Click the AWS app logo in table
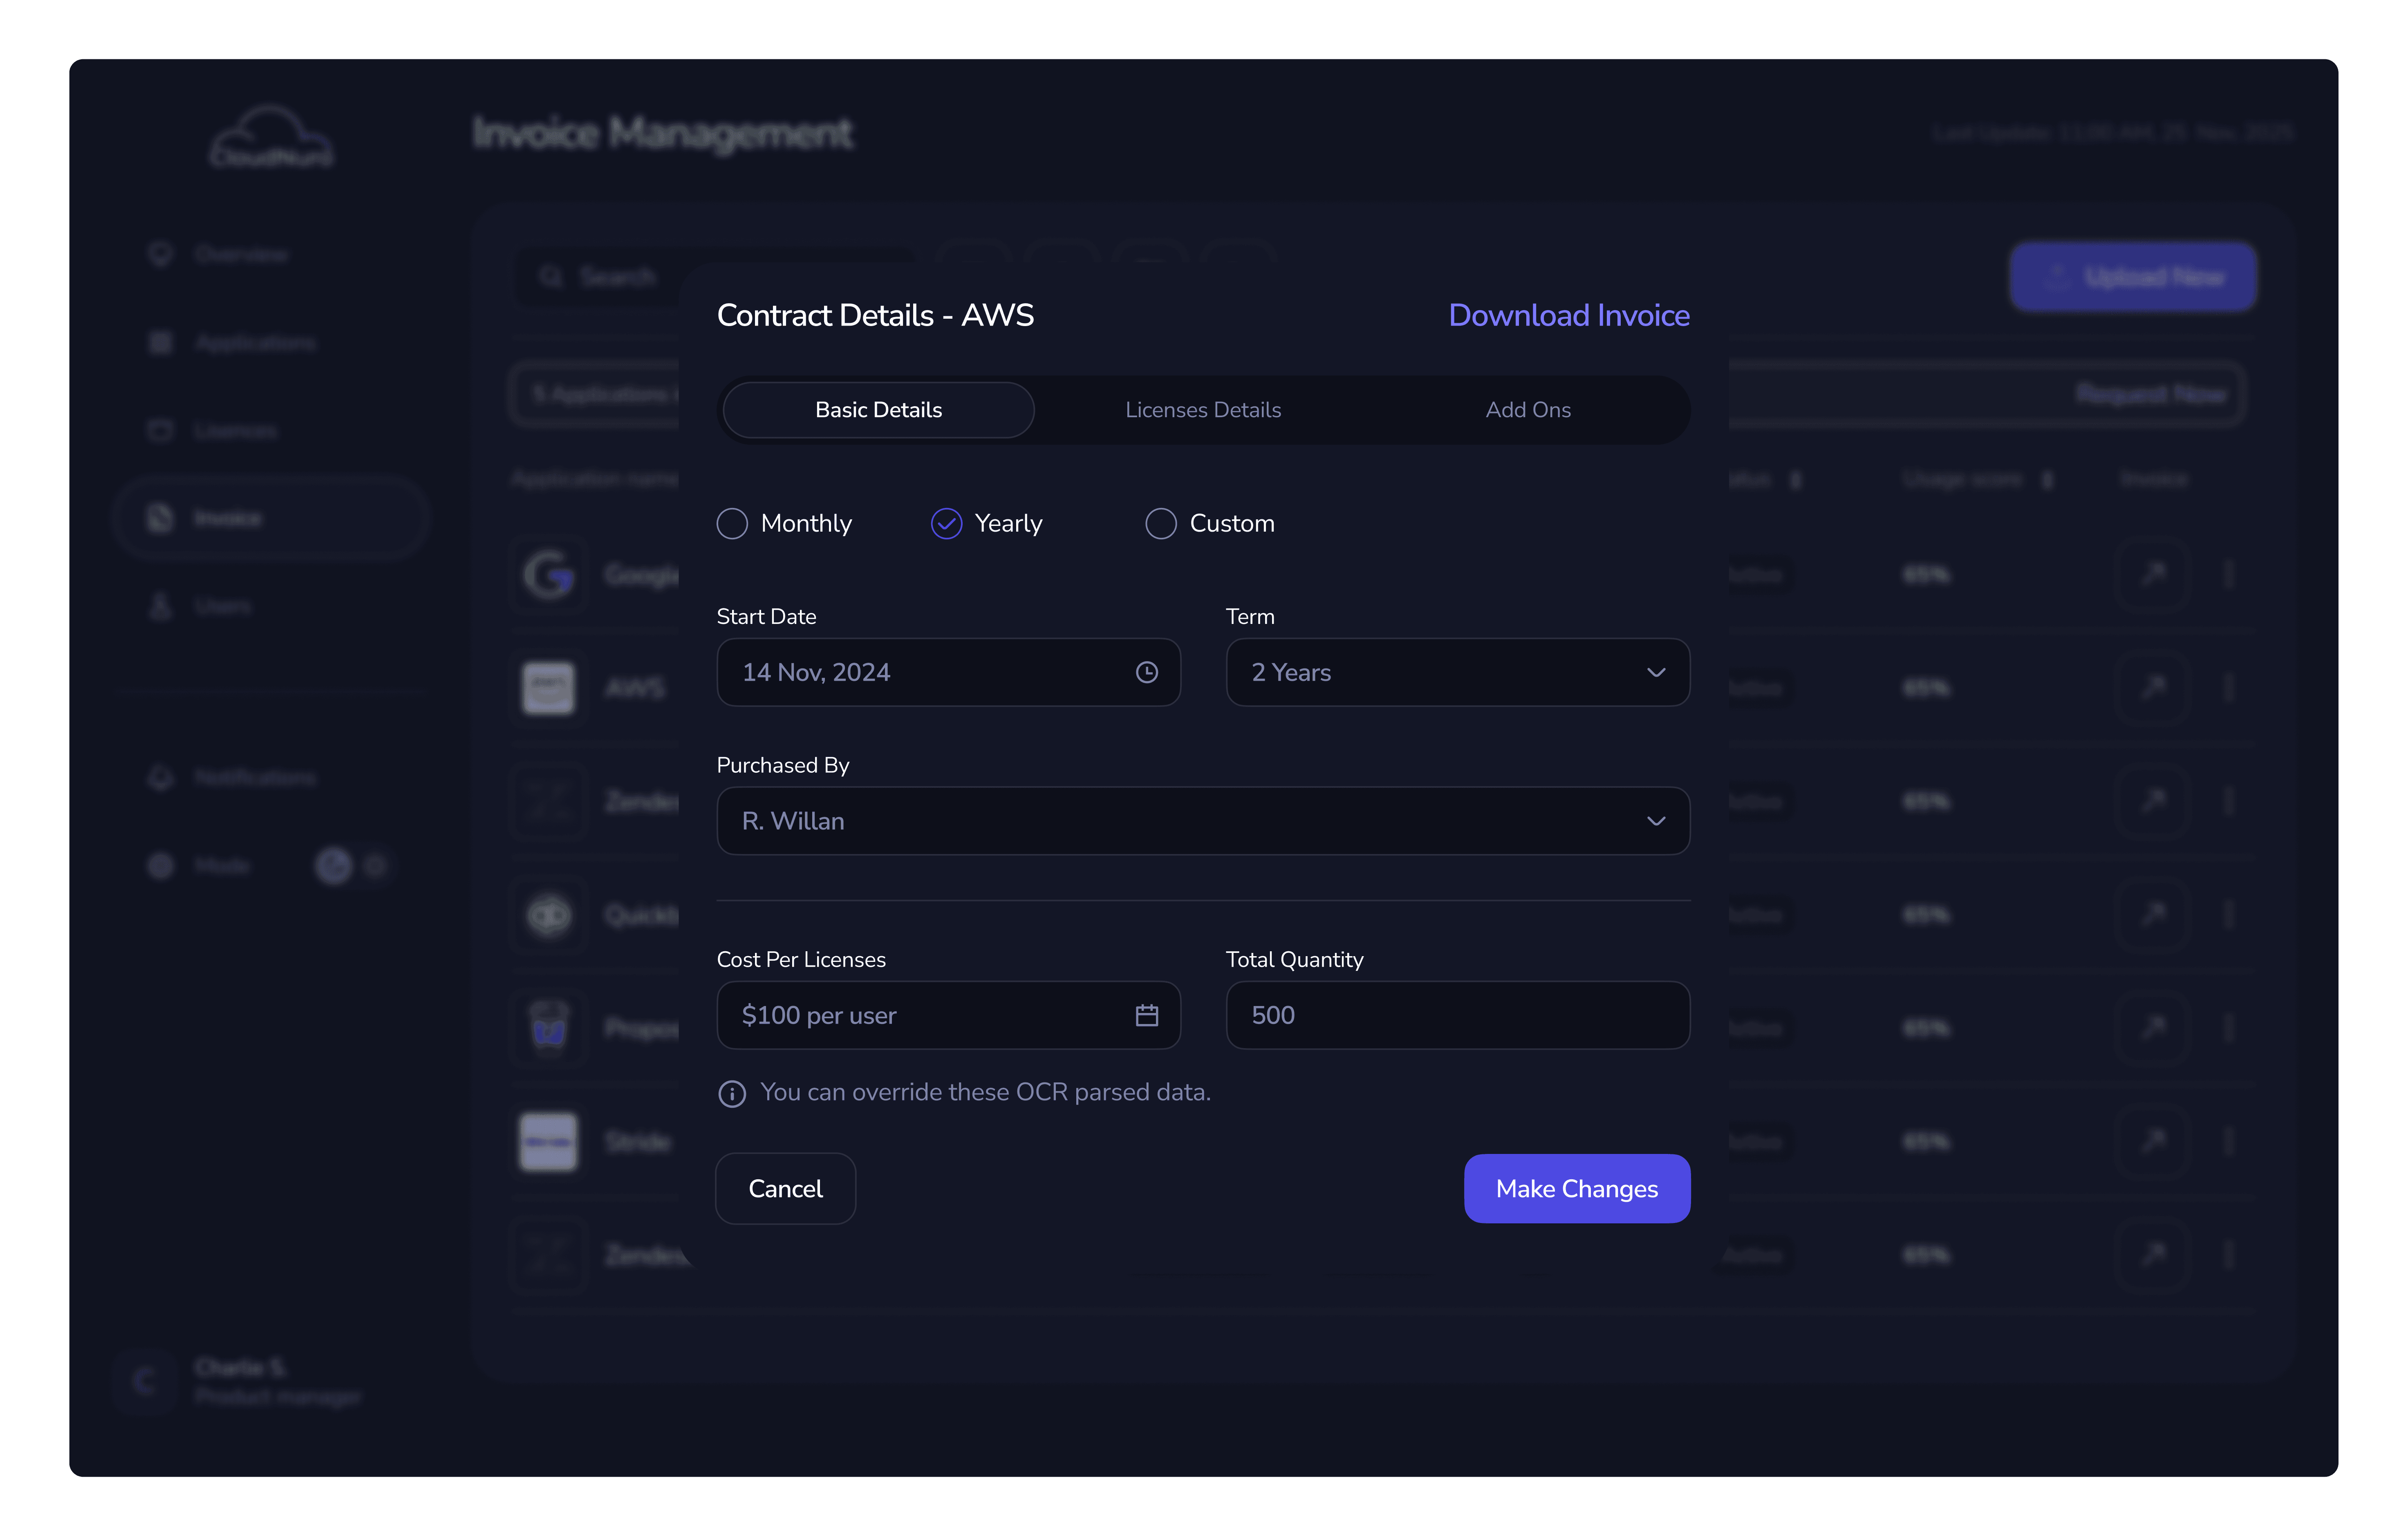Image resolution: width=2408 pixels, height=1536 pixels. point(548,689)
